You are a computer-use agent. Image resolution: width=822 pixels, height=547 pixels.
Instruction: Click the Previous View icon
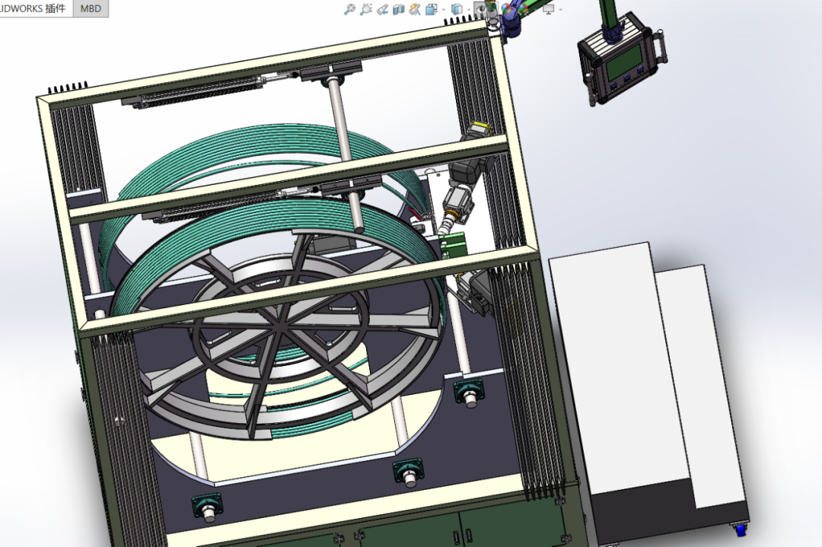382,9
